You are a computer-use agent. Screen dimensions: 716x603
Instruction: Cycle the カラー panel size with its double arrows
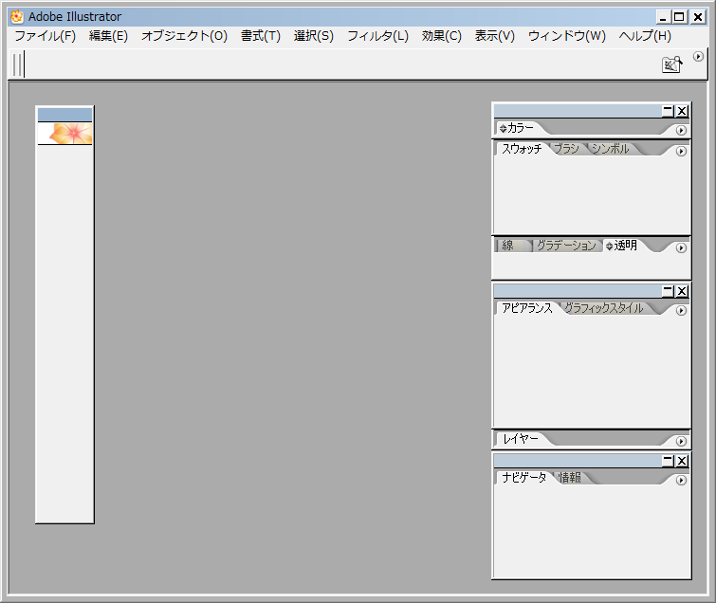pyautogui.click(x=503, y=128)
